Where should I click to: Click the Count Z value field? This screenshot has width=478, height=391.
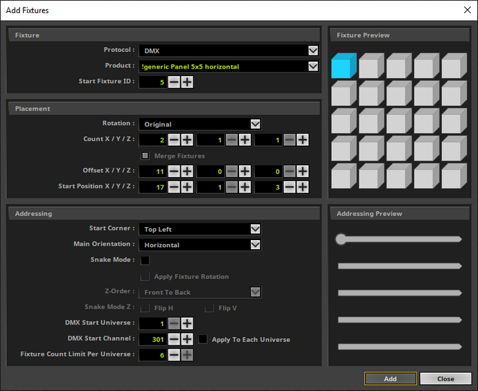coord(268,140)
